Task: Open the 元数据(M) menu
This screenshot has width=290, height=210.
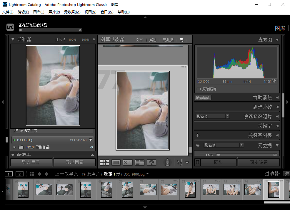Action: coord(72,12)
